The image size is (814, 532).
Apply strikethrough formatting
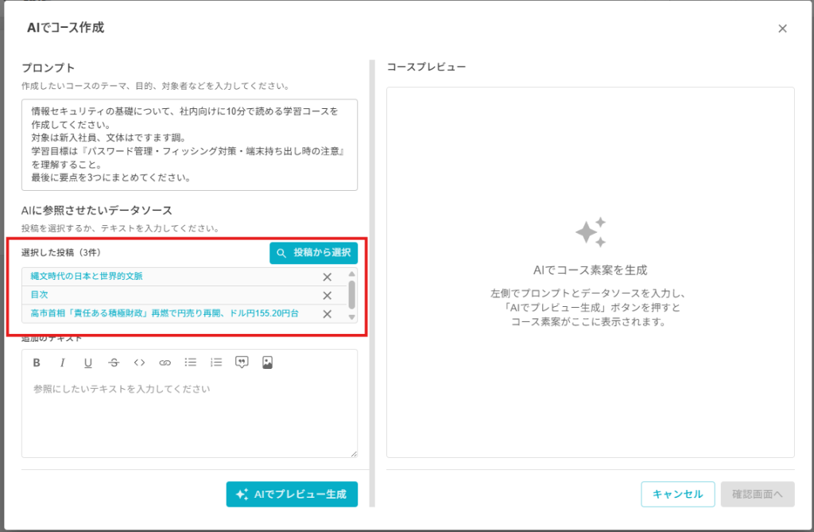tap(114, 363)
